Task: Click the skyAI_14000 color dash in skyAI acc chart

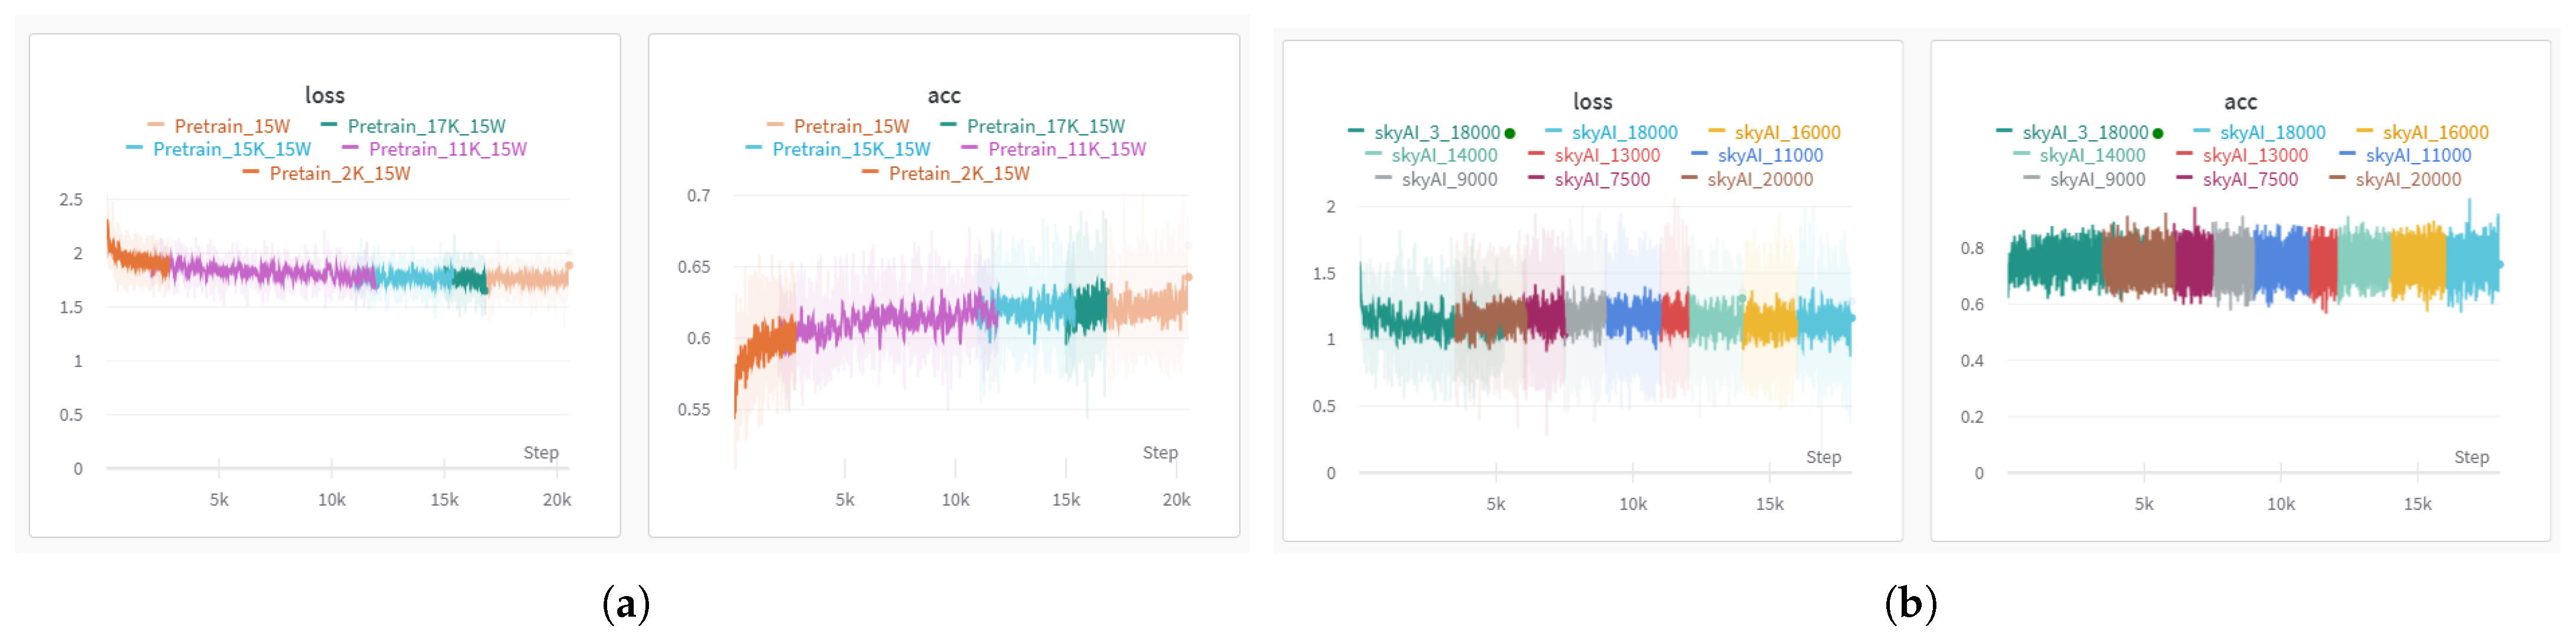Action: tap(2021, 155)
